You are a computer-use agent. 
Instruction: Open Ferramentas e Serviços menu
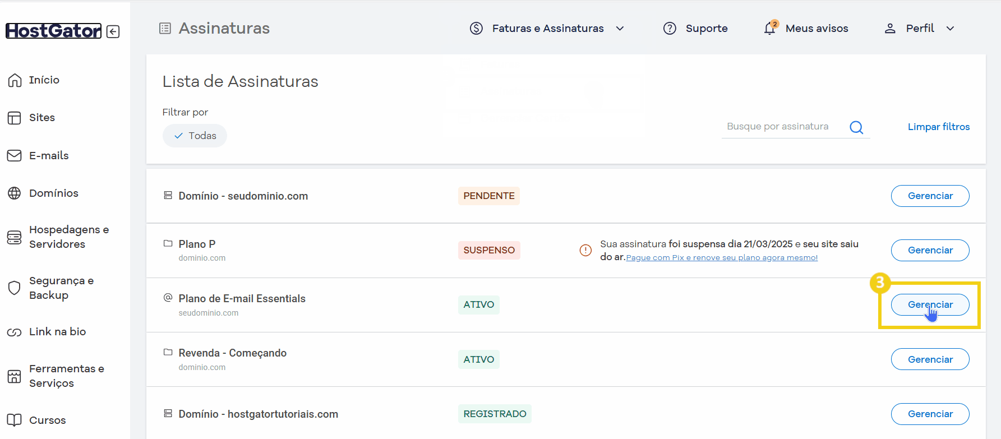click(x=67, y=376)
